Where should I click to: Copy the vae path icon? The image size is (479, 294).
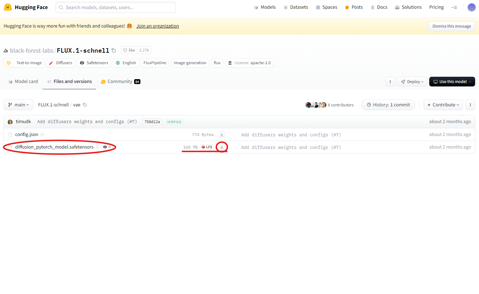pos(85,105)
